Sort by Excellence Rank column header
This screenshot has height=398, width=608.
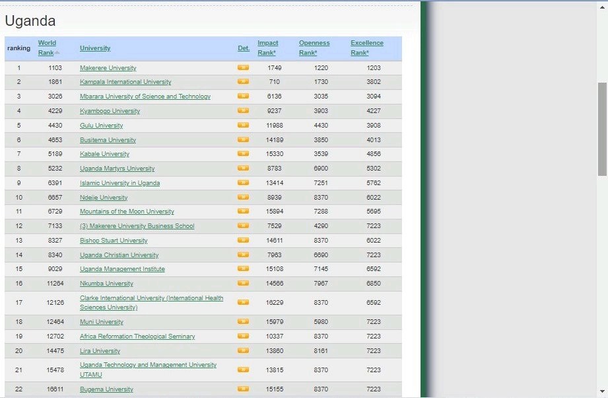366,48
